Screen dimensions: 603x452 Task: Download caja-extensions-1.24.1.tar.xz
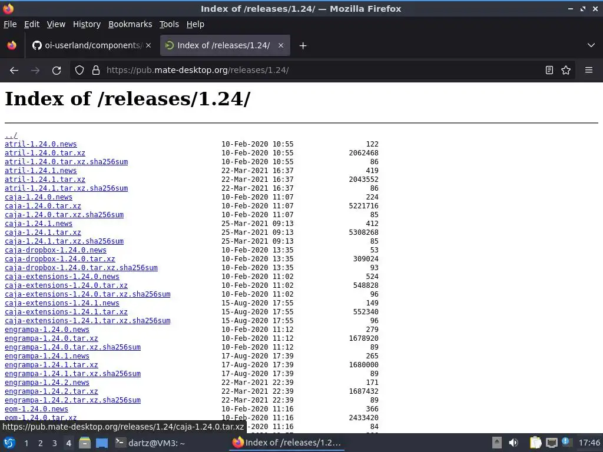coord(66,312)
